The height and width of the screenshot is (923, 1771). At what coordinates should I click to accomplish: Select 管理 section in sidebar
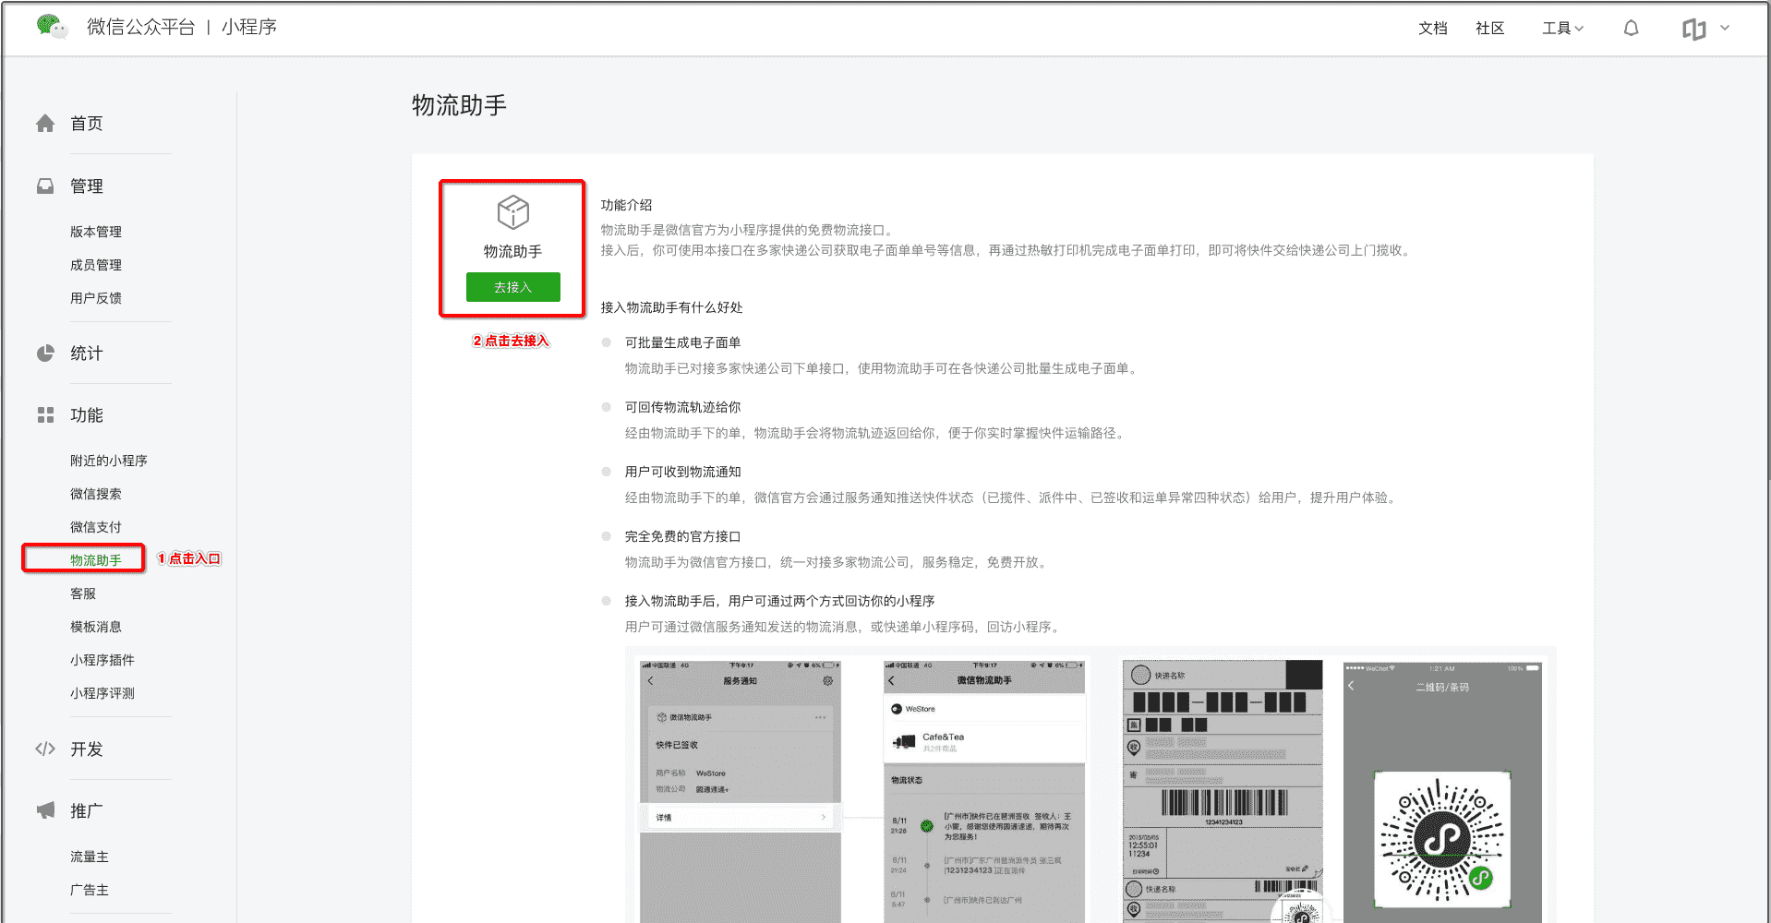point(87,186)
